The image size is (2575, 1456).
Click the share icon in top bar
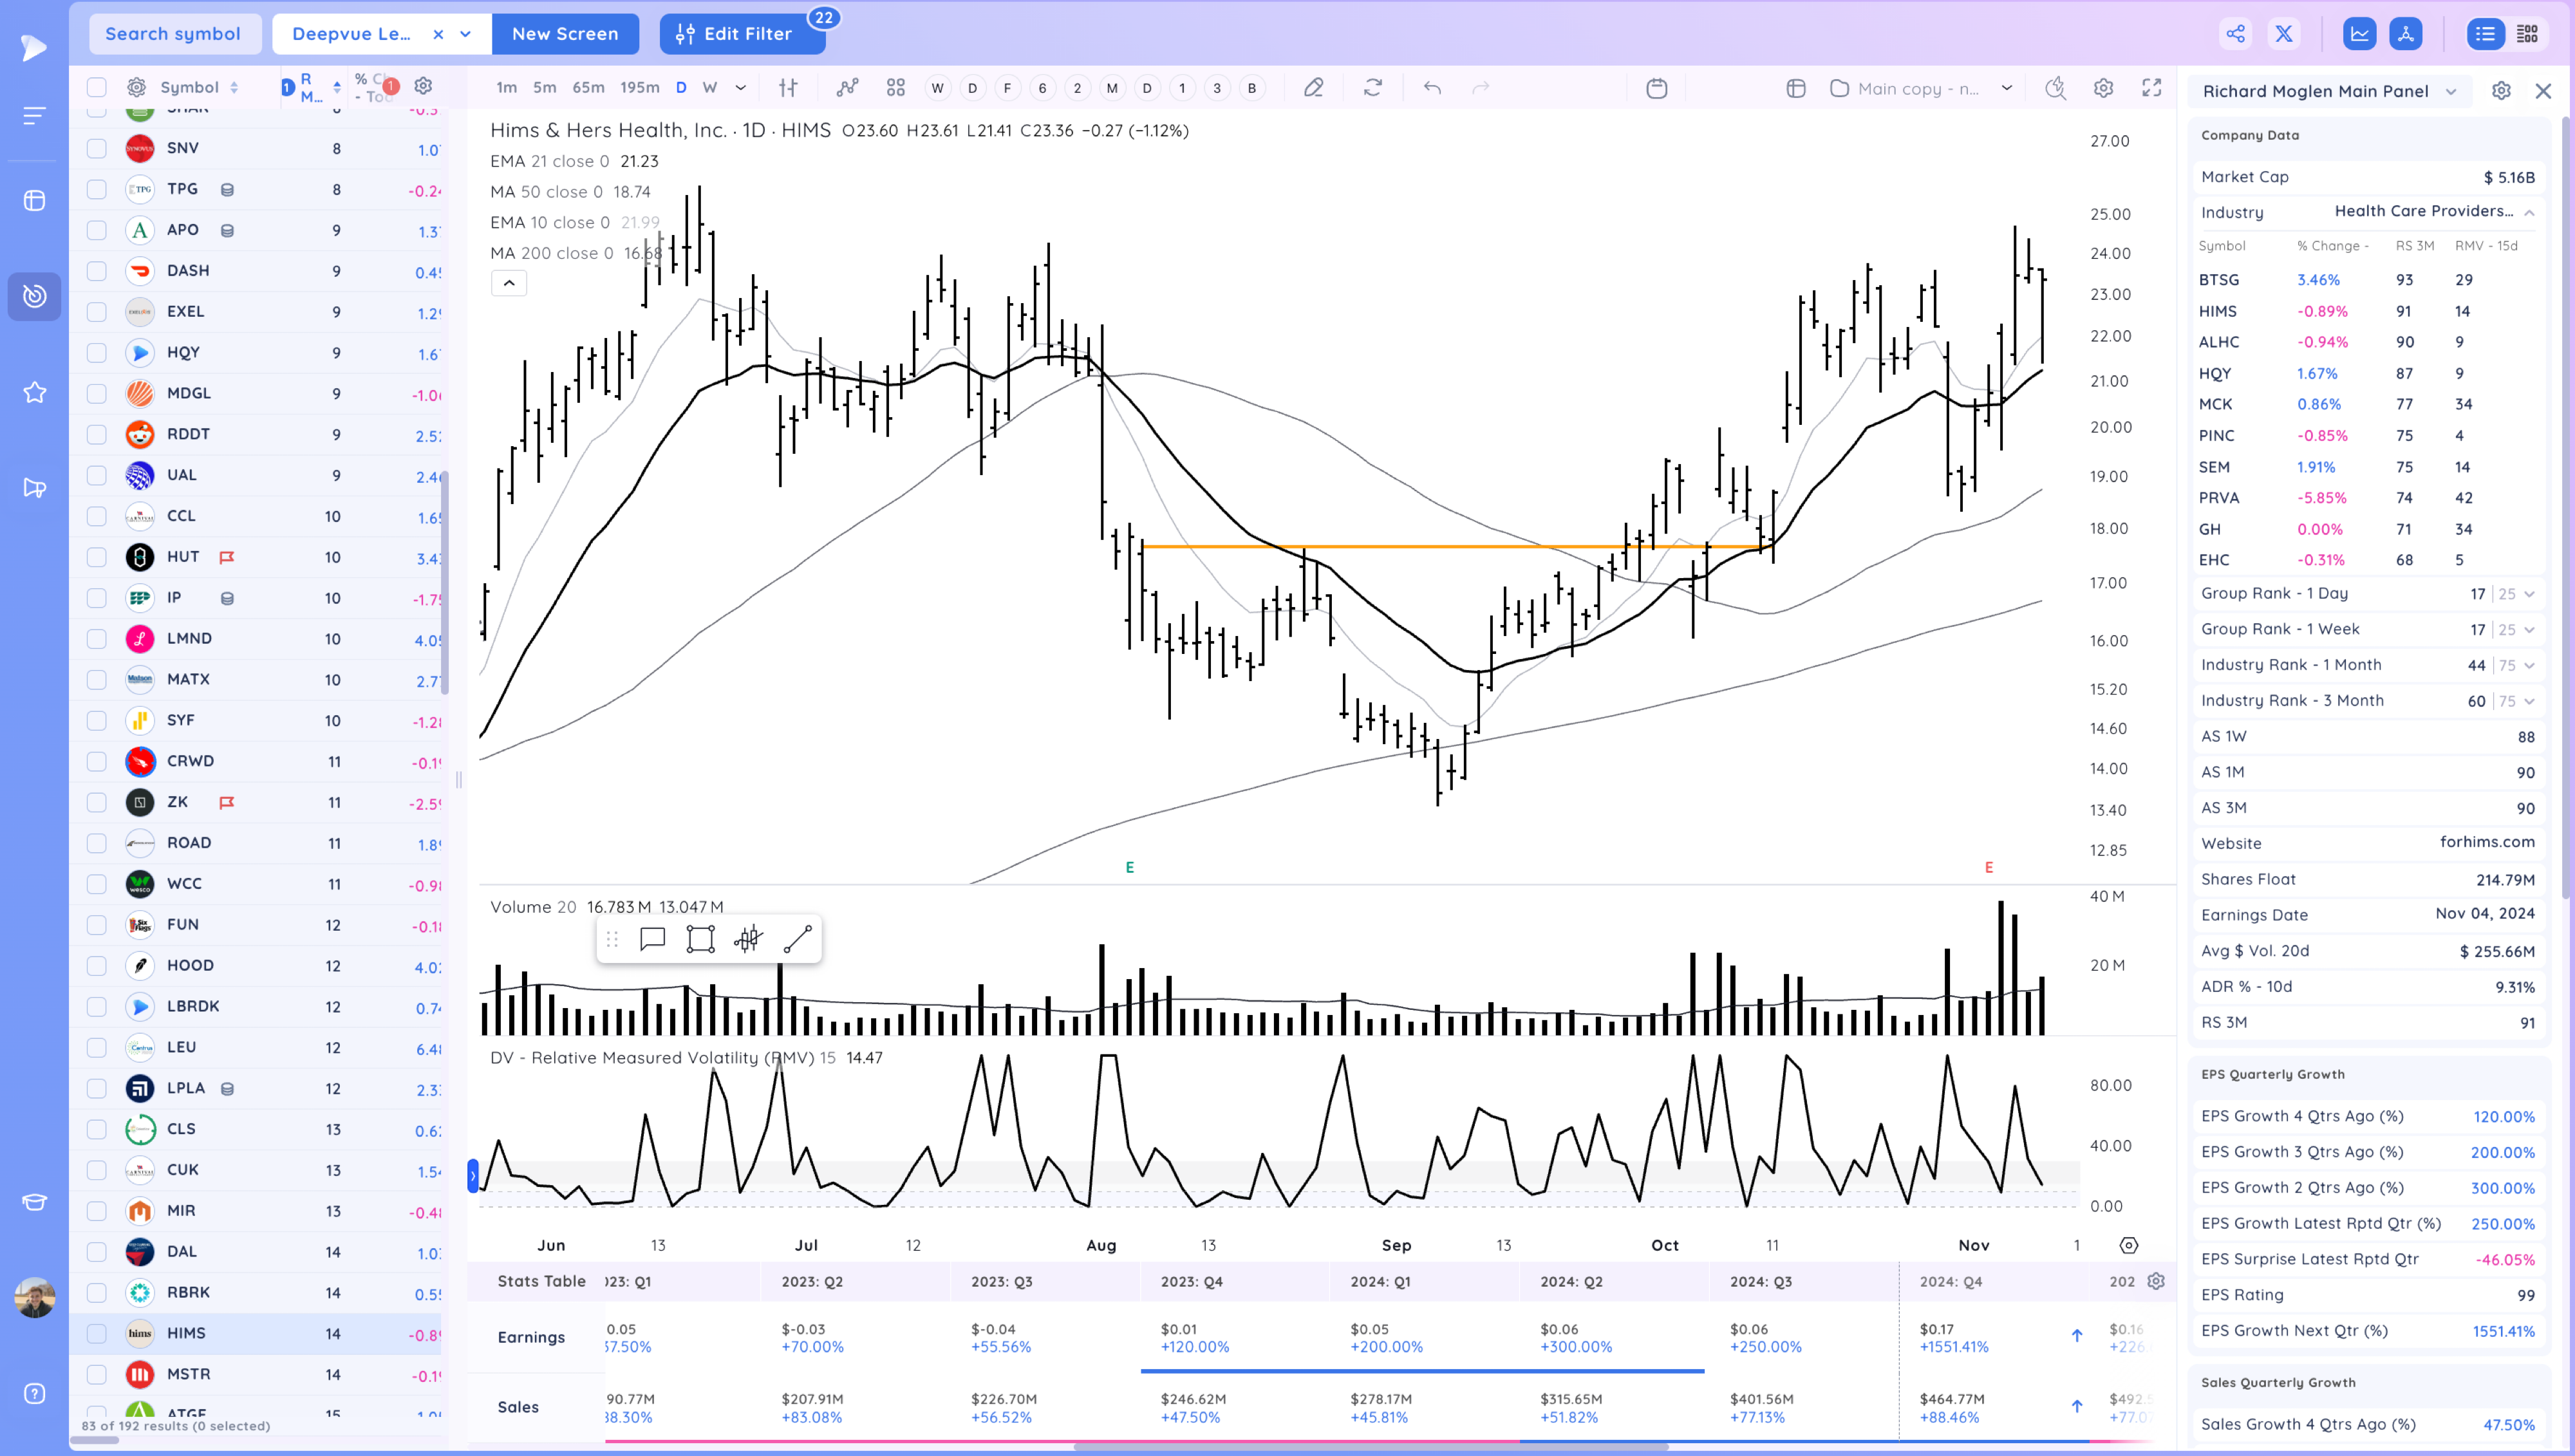pyautogui.click(x=2235, y=34)
